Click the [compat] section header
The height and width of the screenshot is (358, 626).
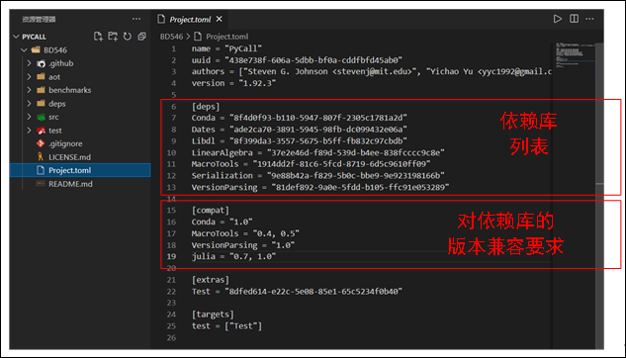coord(210,211)
